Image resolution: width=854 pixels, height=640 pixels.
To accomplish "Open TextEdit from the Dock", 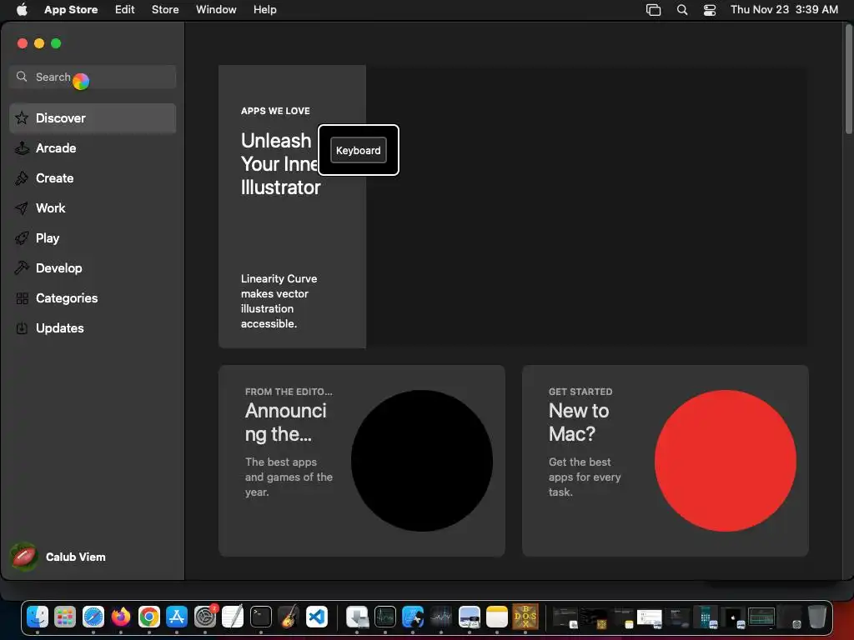I will point(233,617).
